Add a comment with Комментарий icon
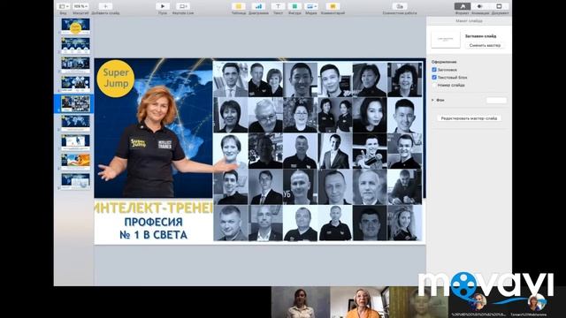 pyautogui.click(x=333, y=6)
